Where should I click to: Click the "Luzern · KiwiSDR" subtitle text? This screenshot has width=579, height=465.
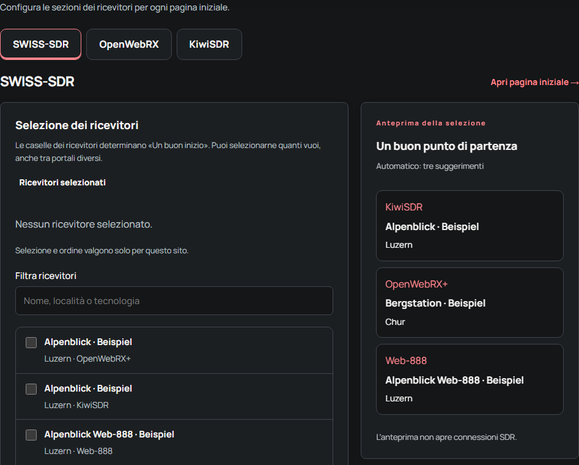[x=76, y=405]
